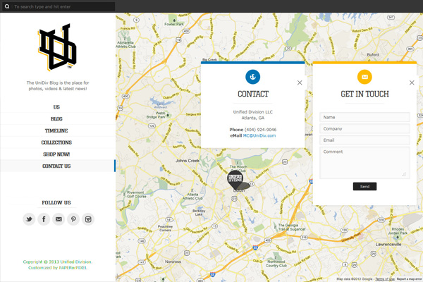Click into the Company field

pos(364,129)
